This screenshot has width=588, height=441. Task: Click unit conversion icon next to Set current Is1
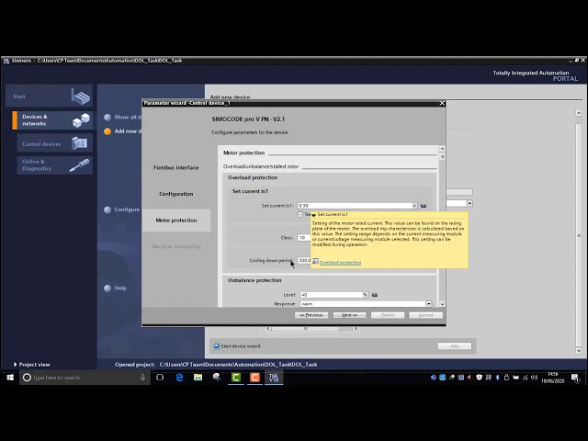(x=424, y=206)
